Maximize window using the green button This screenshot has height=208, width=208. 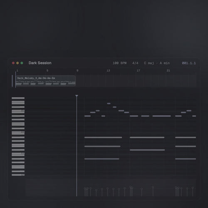click(22, 63)
